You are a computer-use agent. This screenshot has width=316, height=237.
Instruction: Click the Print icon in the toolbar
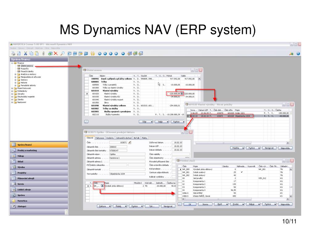[x=13, y=53]
